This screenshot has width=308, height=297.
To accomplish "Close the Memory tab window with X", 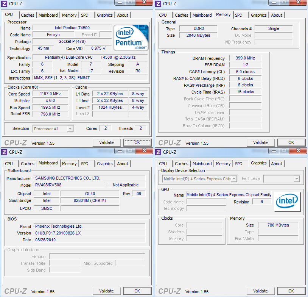I will (298, 2).
